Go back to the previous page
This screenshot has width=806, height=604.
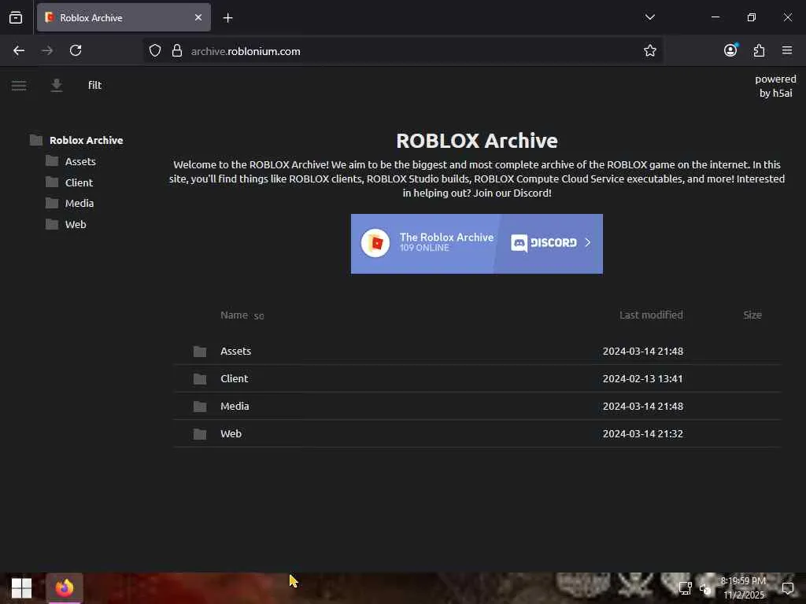click(19, 50)
